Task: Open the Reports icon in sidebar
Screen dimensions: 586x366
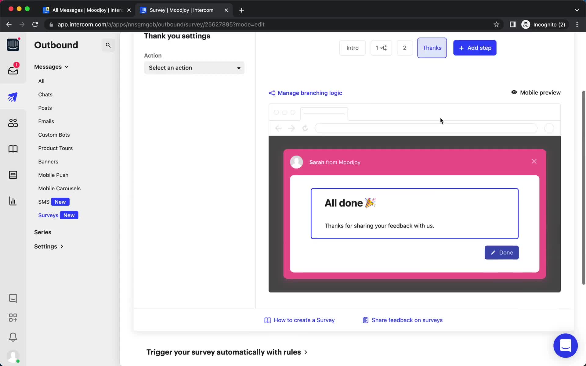Action: [x=13, y=201]
